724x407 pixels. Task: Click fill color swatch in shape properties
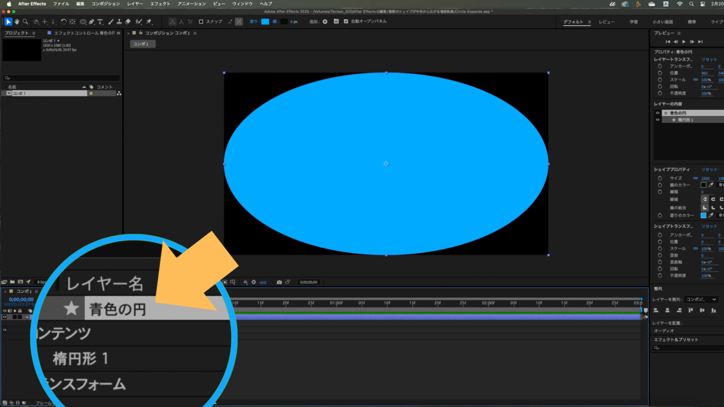(703, 215)
